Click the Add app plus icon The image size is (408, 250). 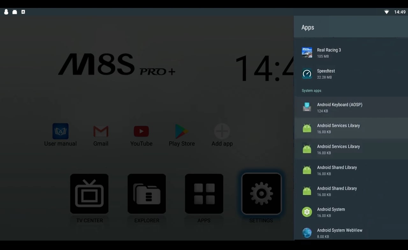pos(222,131)
